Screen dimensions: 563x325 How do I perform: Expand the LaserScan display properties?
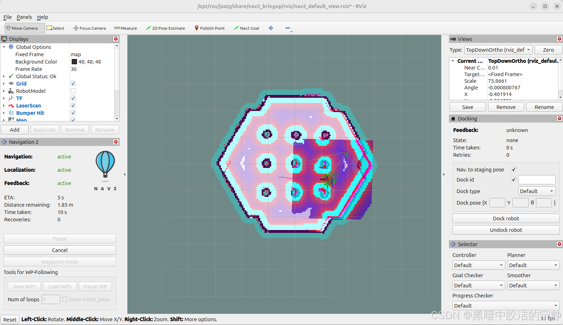4,105
